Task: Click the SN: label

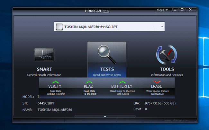Action: point(25,103)
